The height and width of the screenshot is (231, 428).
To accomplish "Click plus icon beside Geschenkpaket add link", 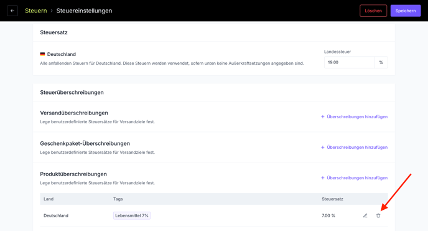I will [322, 148].
